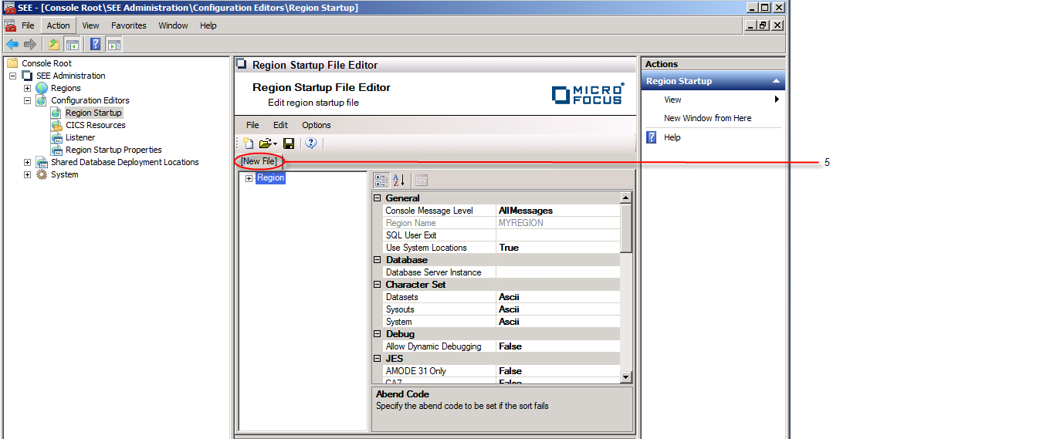Click New Window from Here action
1050x439 pixels.
point(707,118)
